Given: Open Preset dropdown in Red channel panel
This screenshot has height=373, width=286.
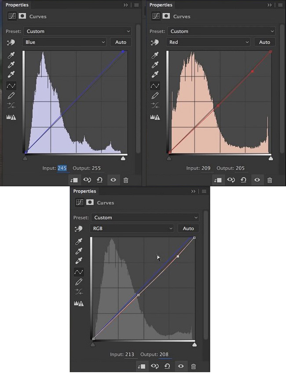Looking at the screenshot, I should pyautogui.click(x=221, y=31).
